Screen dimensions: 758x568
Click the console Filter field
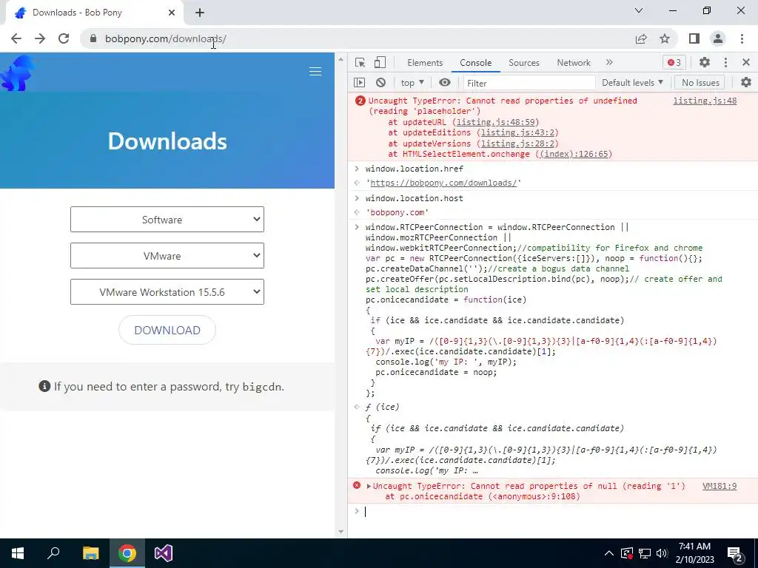click(x=529, y=83)
